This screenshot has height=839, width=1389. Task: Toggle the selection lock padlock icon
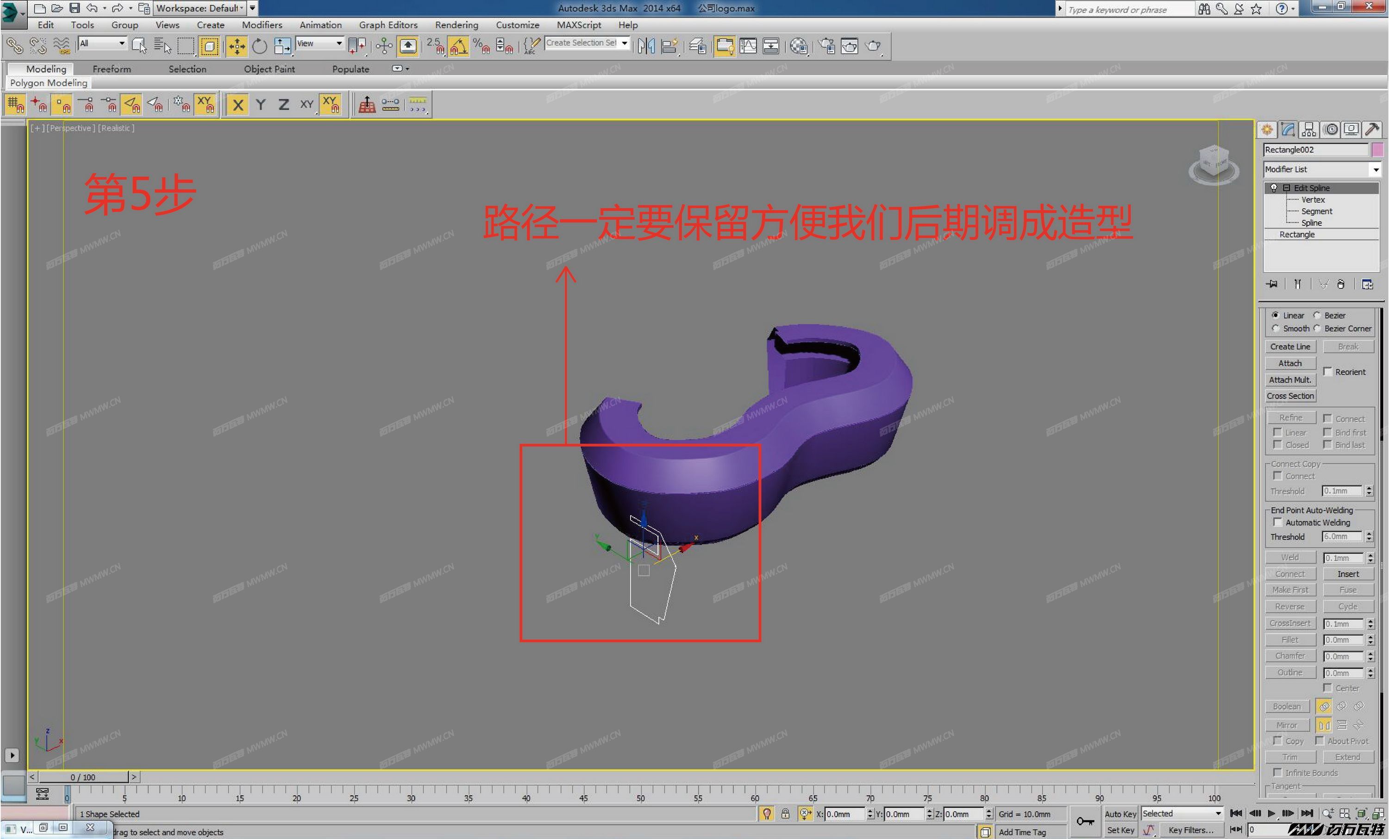(785, 814)
